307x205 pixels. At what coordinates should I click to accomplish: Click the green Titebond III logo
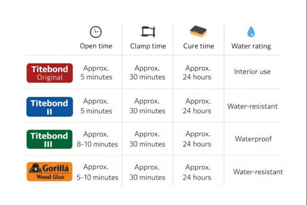49,139
